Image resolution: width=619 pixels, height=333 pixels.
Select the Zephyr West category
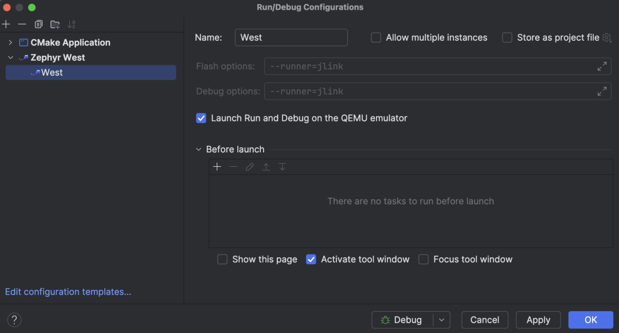pos(58,58)
